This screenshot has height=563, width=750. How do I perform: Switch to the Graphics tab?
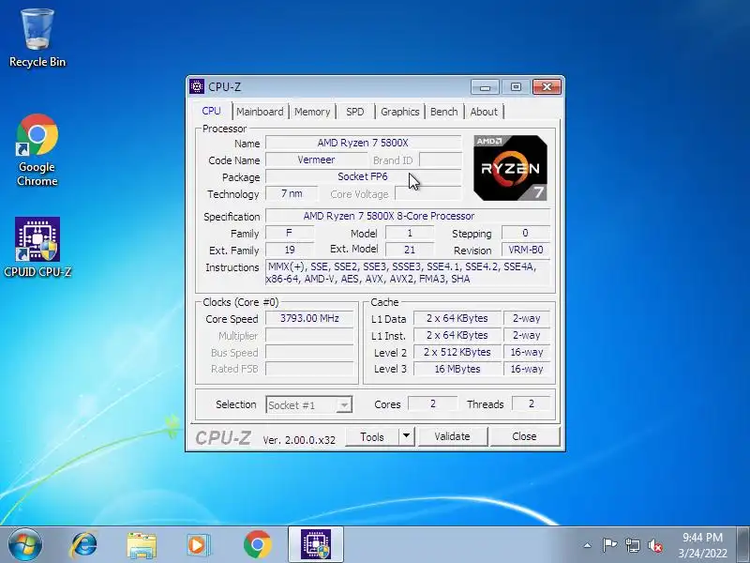(x=400, y=112)
